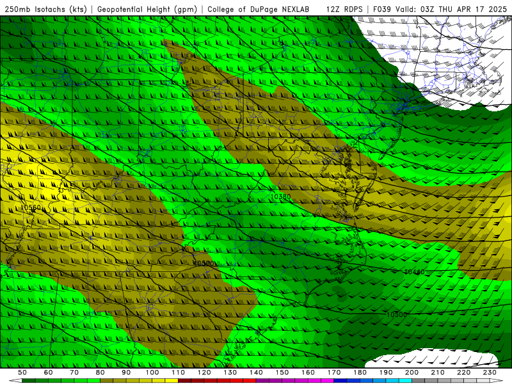The image size is (512, 384).
Task: Click the 90 label on the color scale
Action: click(126, 372)
